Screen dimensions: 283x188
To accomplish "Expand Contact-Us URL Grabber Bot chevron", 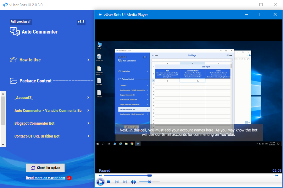I will pyautogui.click(x=88, y=136).
